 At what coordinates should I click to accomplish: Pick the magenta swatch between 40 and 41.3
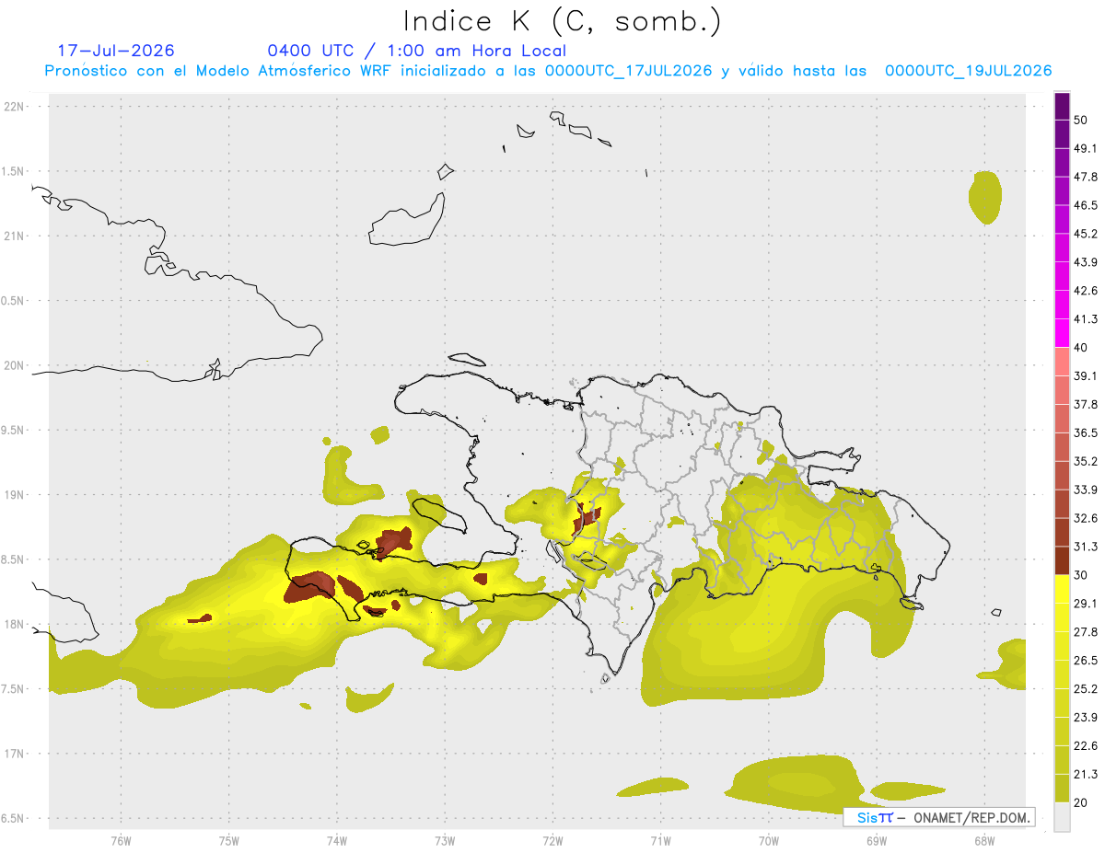[1062, 333]
